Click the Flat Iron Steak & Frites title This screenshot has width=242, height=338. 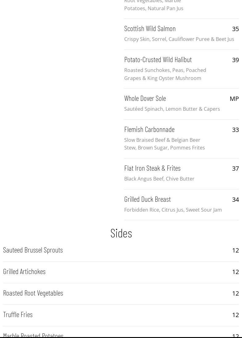[x=152, y=168]
